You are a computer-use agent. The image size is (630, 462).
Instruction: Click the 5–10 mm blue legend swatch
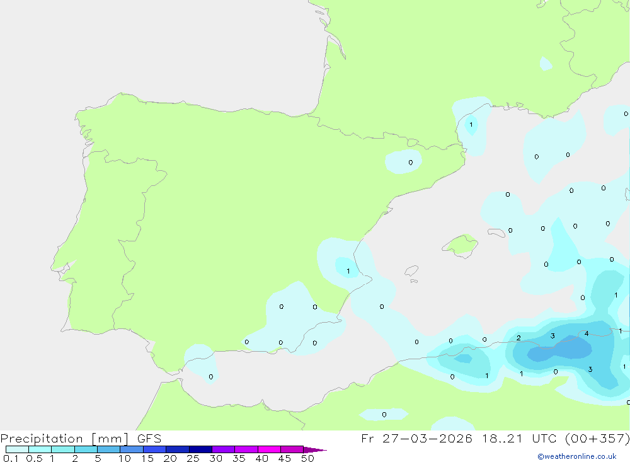(x=109, y=449)
